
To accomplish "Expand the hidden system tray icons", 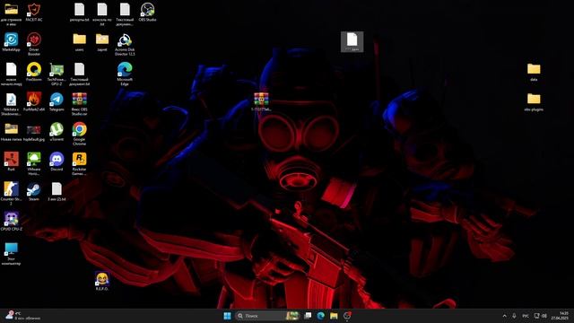I will click(504, 316).
